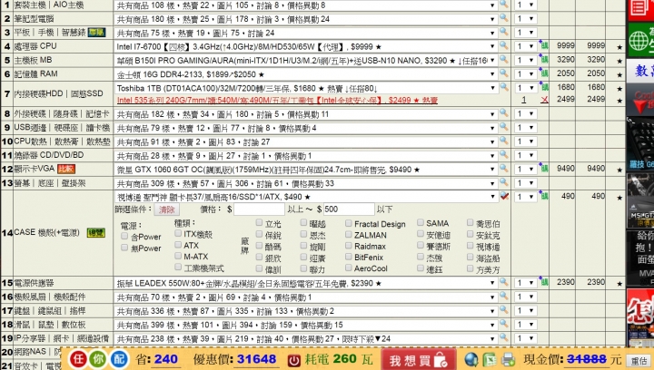Screen dimensions: 654x370
Task: Click the red checkmark icon on the CASE 機殼 row
Action: tap(504, 196)
